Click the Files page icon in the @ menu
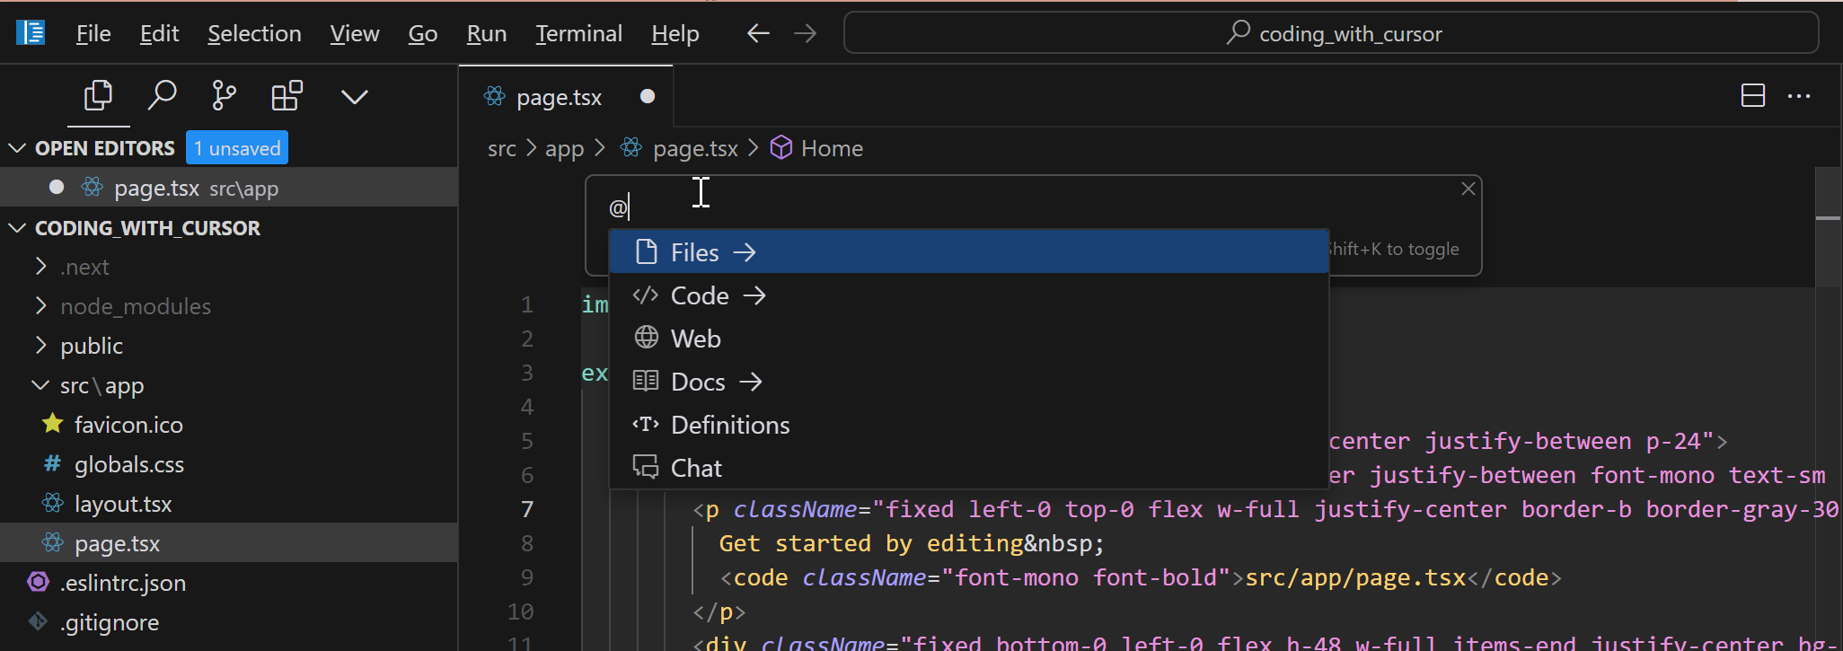Viewport: 1843px width, 651px height. (x=646, y=251)
